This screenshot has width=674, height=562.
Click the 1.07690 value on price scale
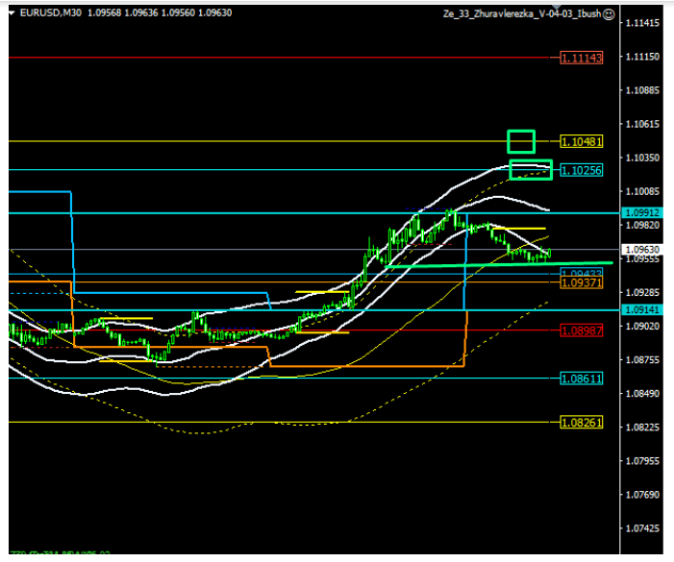(642, 495)
